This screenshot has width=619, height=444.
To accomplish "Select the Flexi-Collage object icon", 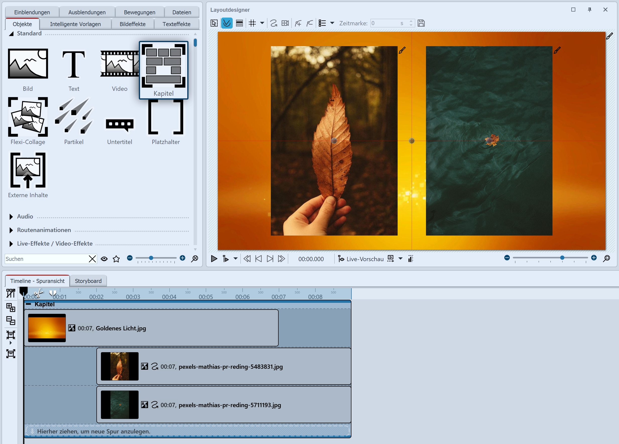I will coord(28,117).
